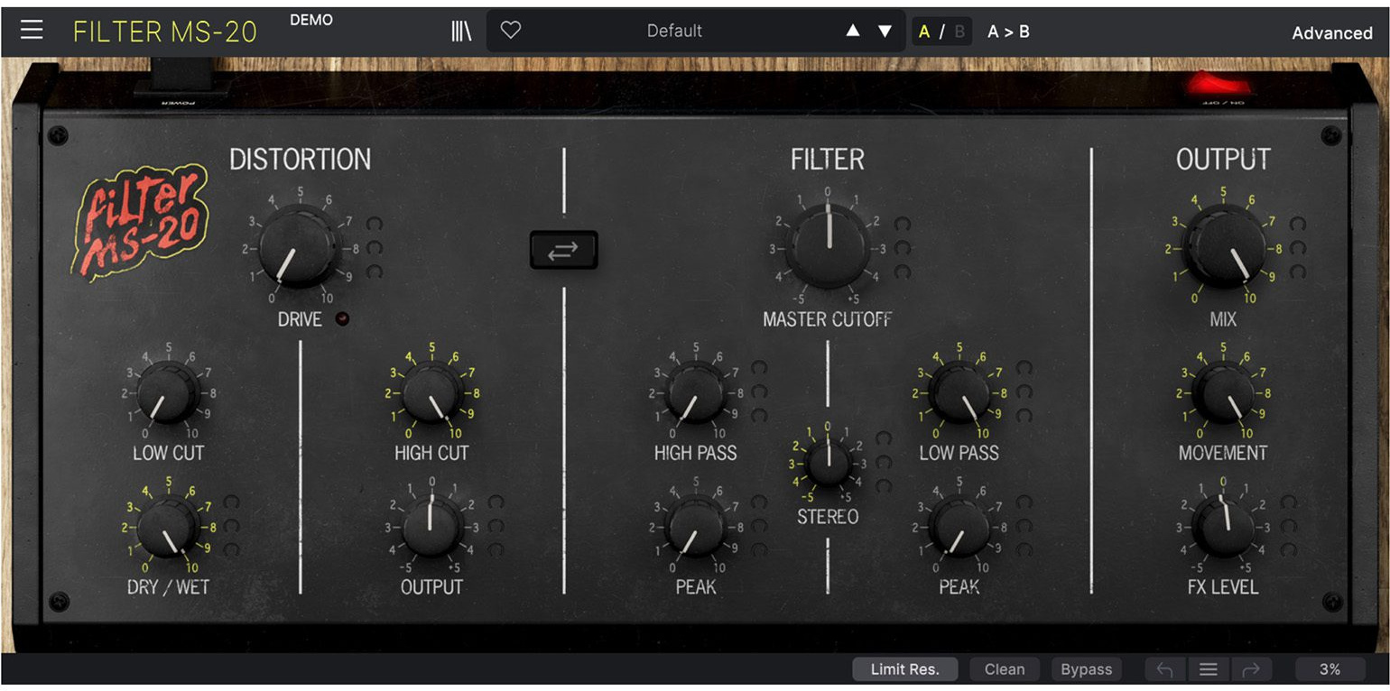Open the edit history list icon
1390x691 pixels.
point(1209,669)
